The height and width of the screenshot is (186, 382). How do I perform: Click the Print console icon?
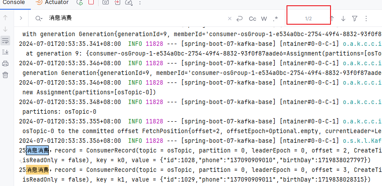tap(5, 64)
